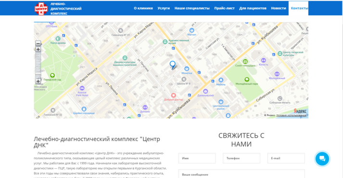Viewport: 343px width, 178px height.
Task: Select the blue location pin on the map
Action: [x=173, y=65]
